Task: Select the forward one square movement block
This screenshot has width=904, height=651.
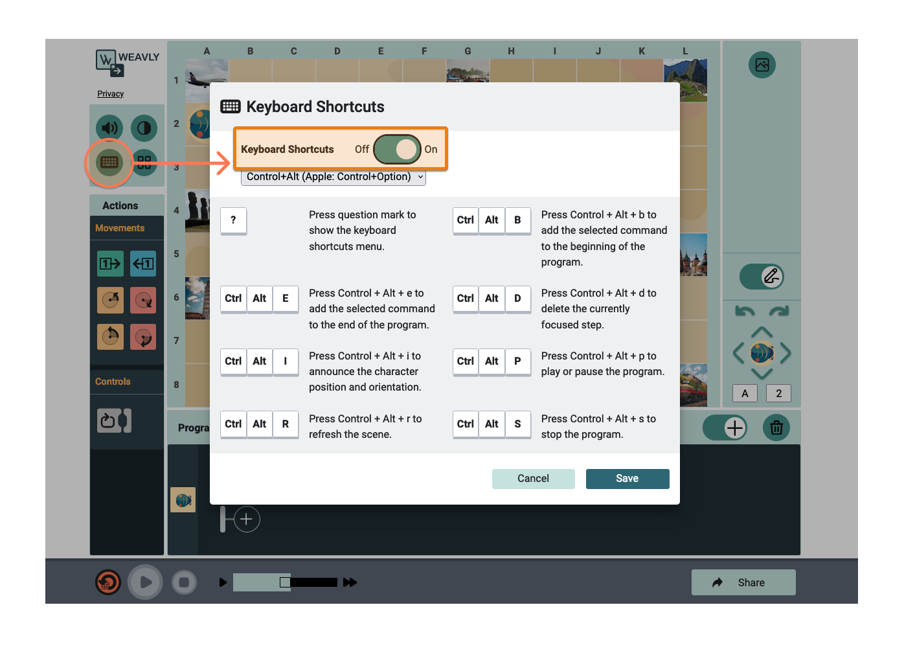Action: click(110, 264)
